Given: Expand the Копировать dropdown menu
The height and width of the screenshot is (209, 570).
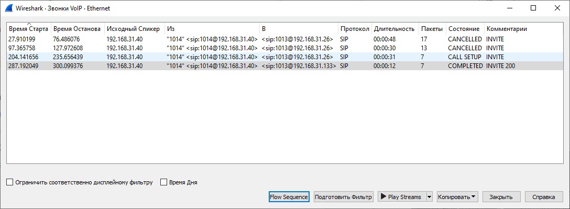Looking at the screenshot, I should point(457,197).
